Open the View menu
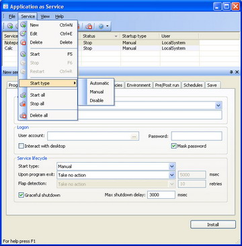 [x=45, y=16]
